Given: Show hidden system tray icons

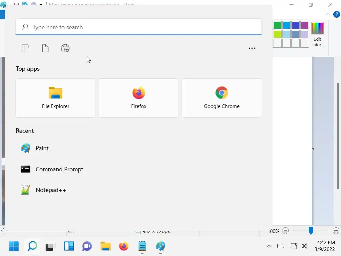Looking at the screenshot, I should (269, 246).
